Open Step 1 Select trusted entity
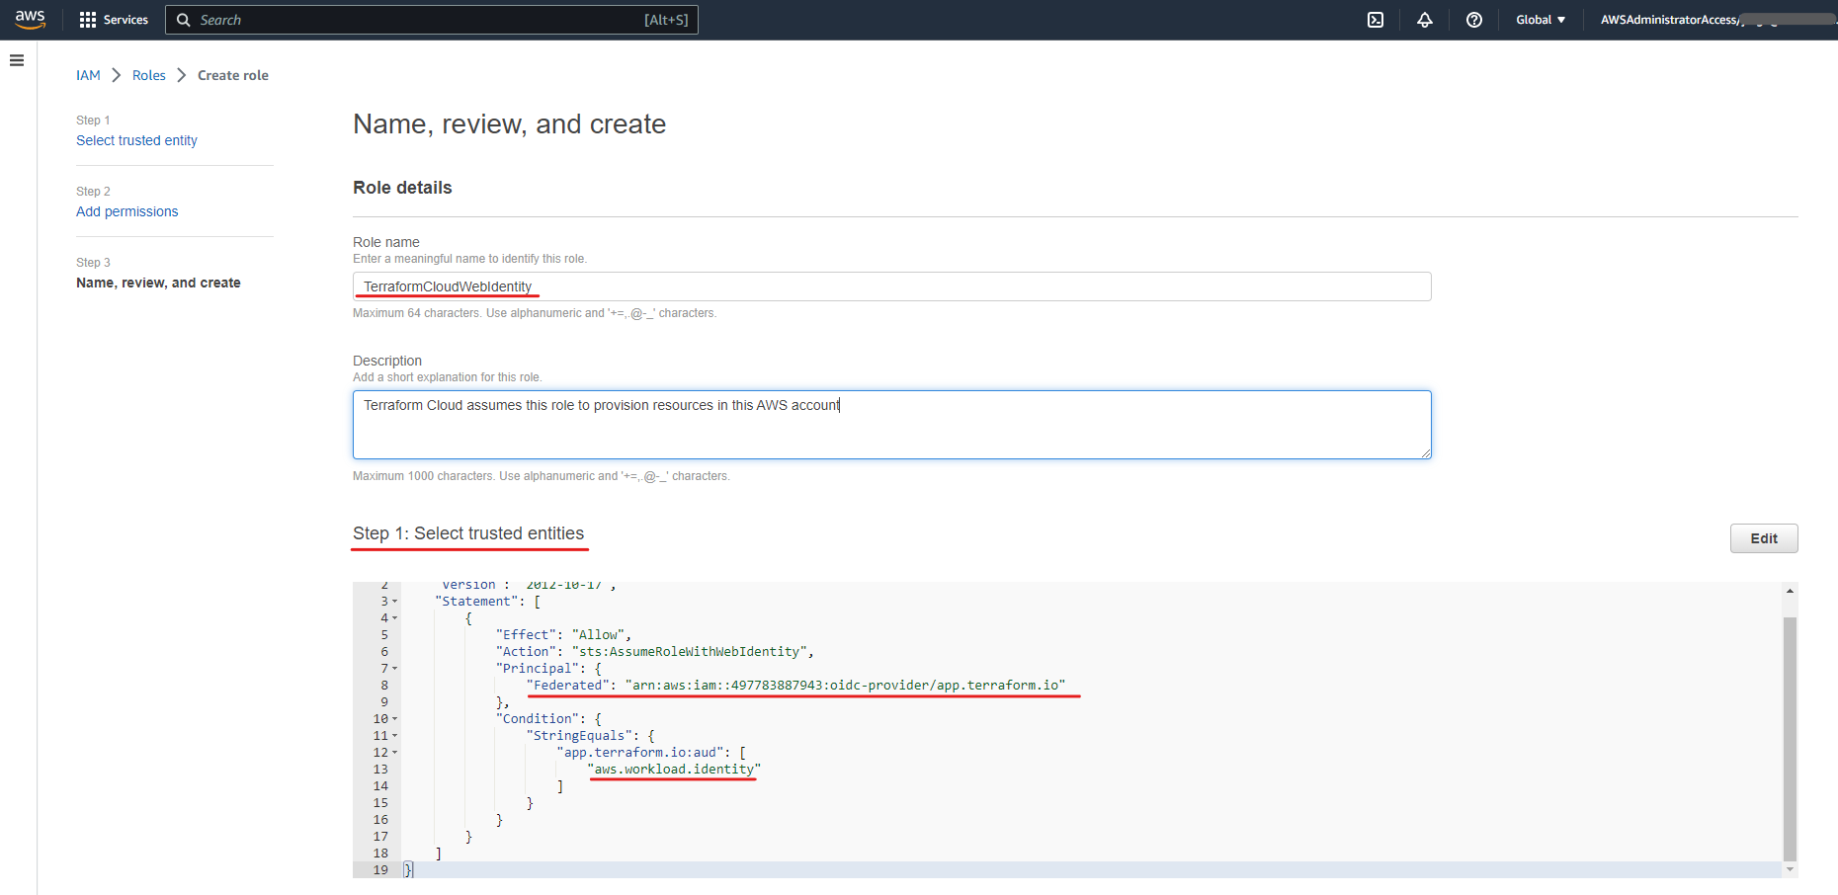 tap(136, 140)
